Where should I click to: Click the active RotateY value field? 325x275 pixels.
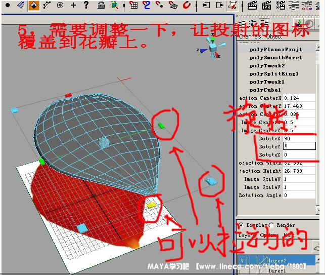(x=299, y=146)
